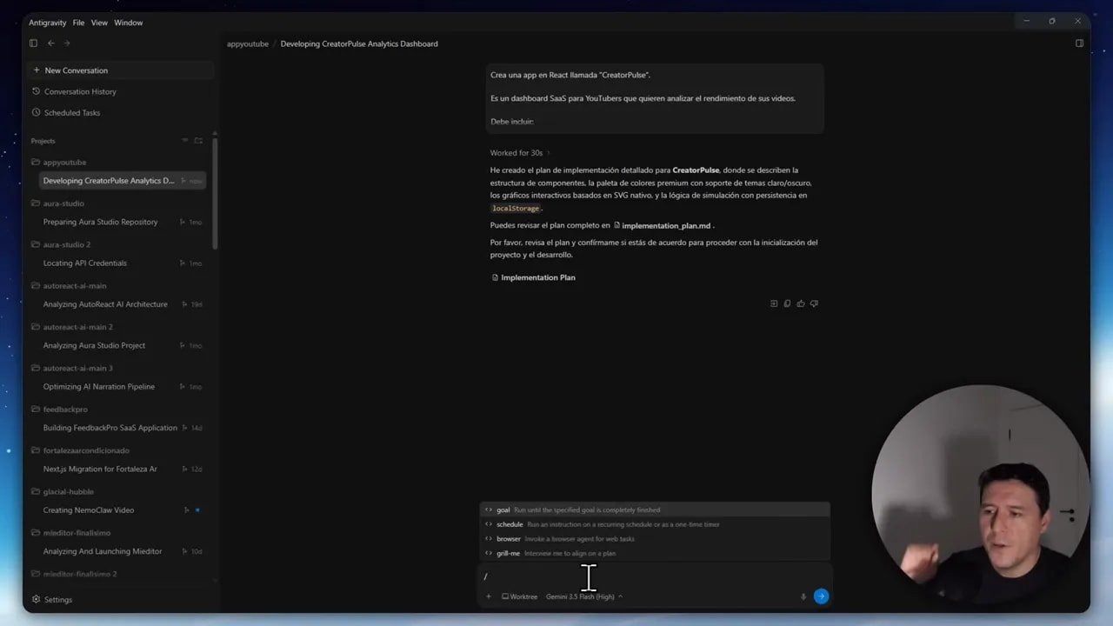Choose the grill-me slash command
The height and width of the screenshot is (626, 1113).
[x=655, y=553]
